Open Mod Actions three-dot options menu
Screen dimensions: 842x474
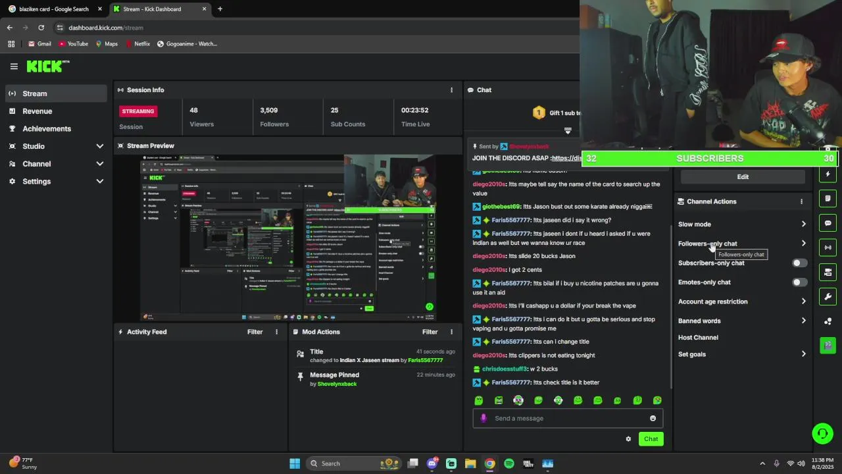[x=451, y=332]
